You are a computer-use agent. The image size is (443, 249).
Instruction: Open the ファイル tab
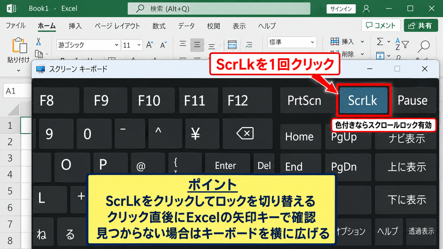point(16,26)
